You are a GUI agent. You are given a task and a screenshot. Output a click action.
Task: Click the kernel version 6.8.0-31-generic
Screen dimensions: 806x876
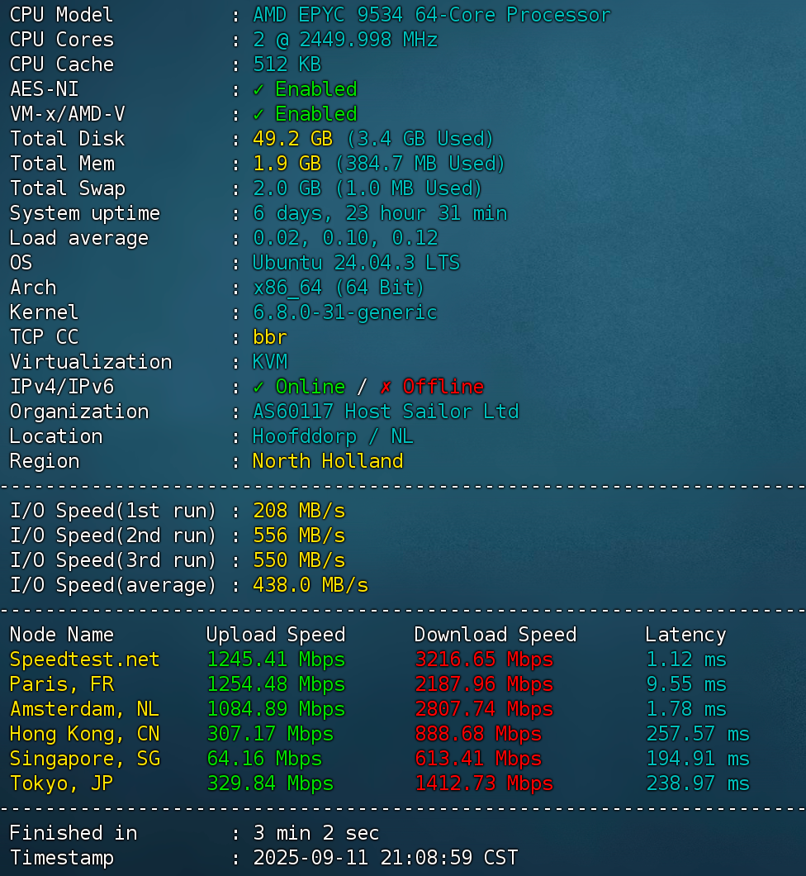pyautogui.click(x=345, y=312)
